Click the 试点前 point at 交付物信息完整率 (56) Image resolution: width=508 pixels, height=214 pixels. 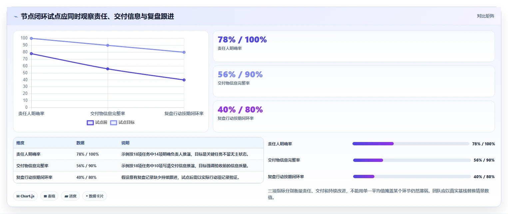pos(108,69)
